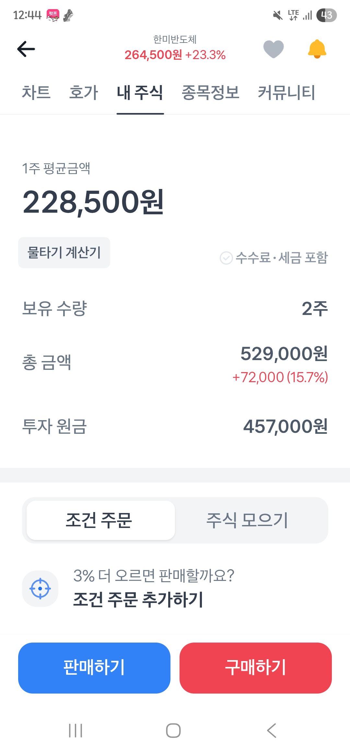The image size is (350, 752).
Task: Switch to the 호가 tab
Action: [x=84, y=93]
